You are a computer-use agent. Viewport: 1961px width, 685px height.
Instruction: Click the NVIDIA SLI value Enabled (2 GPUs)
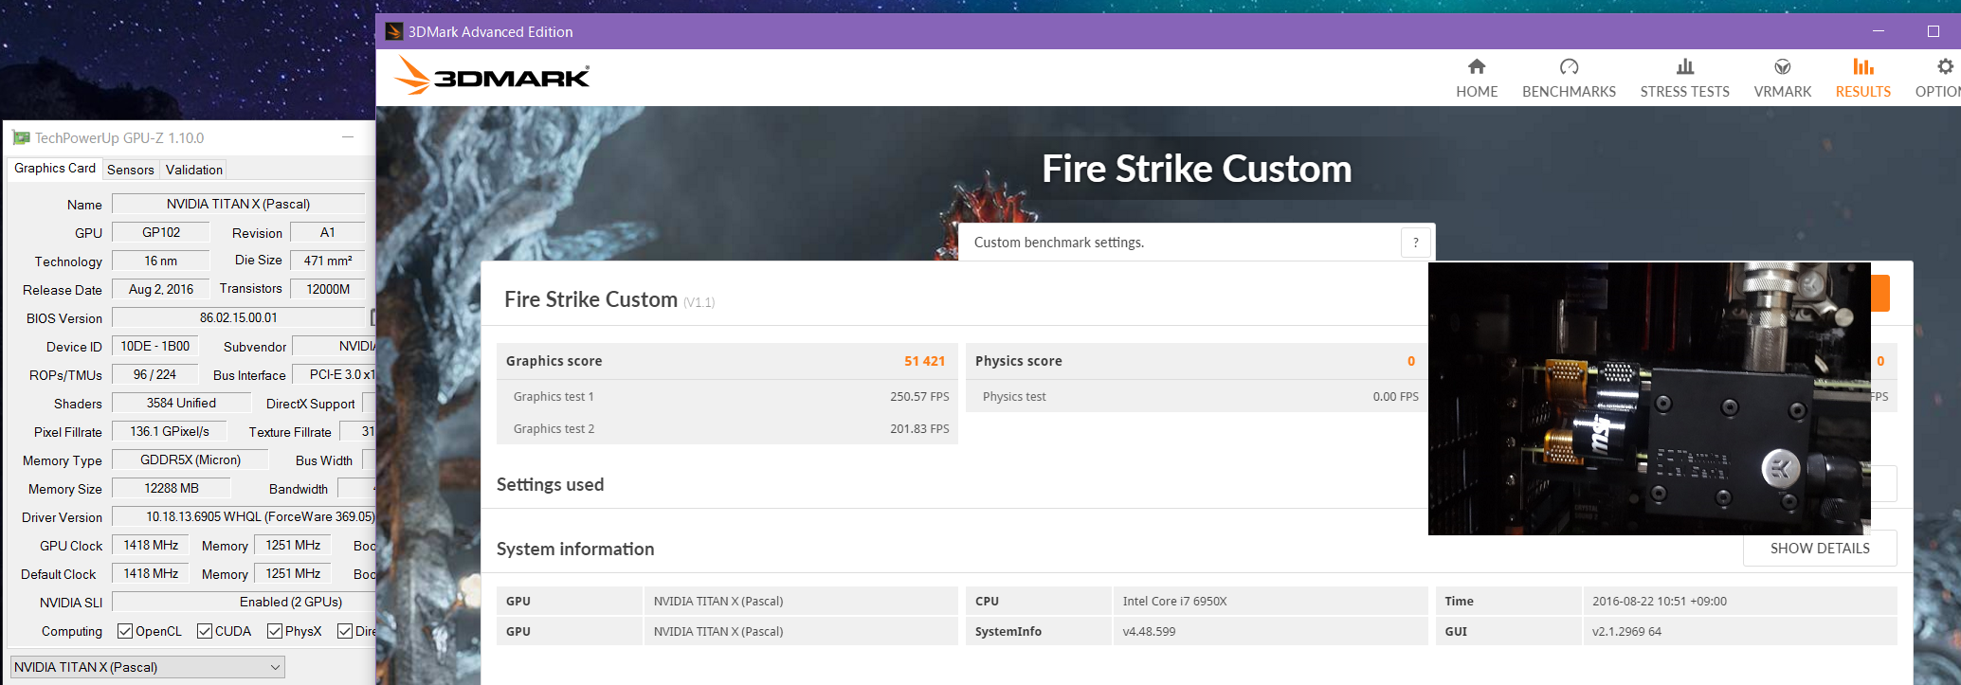pyautogui.click(x=244, y=602)
